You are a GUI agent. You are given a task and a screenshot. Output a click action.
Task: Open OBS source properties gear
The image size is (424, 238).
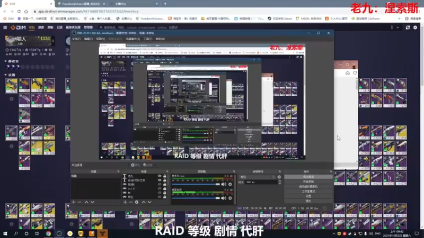[137, 202]
